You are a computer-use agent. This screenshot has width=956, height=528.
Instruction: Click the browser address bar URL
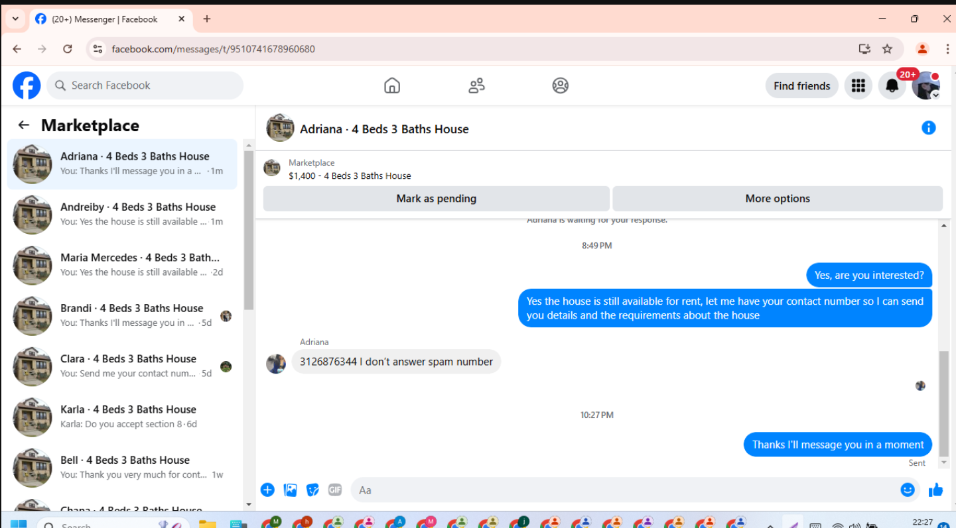(x=213, y=49)
